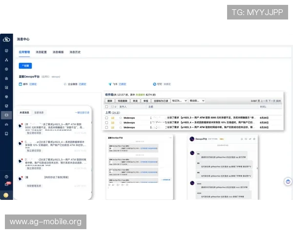Click the 删除 button in inbox toolbar
The width and height of the screenshot is (293, 234).
tap(110, 101)
